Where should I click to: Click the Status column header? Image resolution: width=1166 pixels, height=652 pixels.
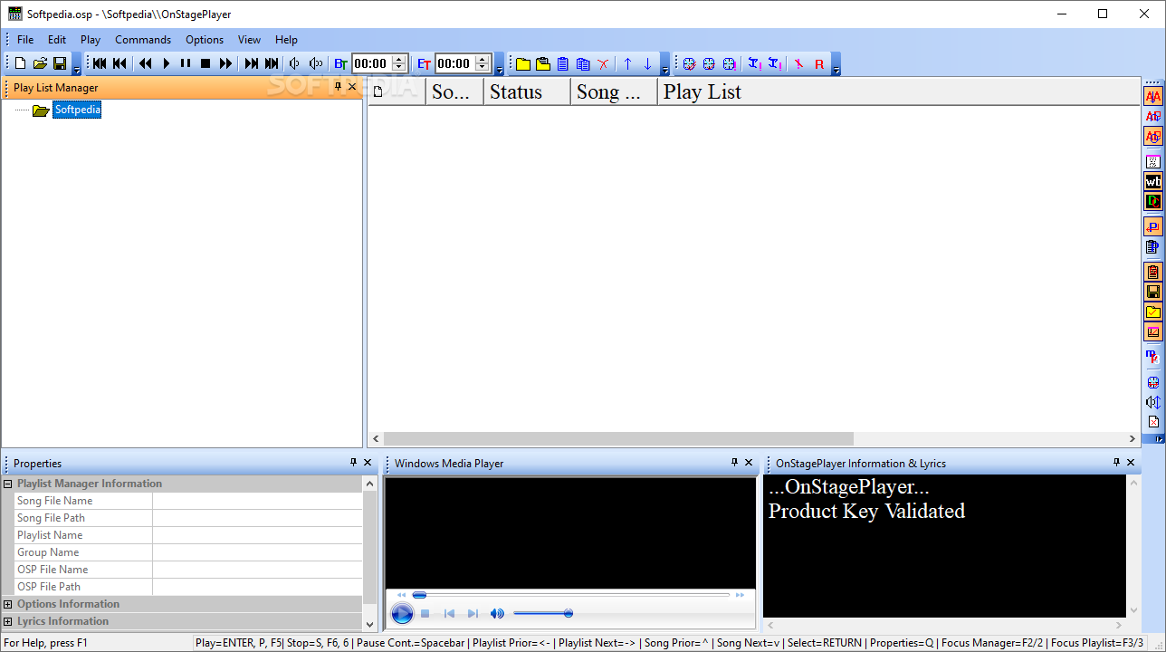point(528,91)
